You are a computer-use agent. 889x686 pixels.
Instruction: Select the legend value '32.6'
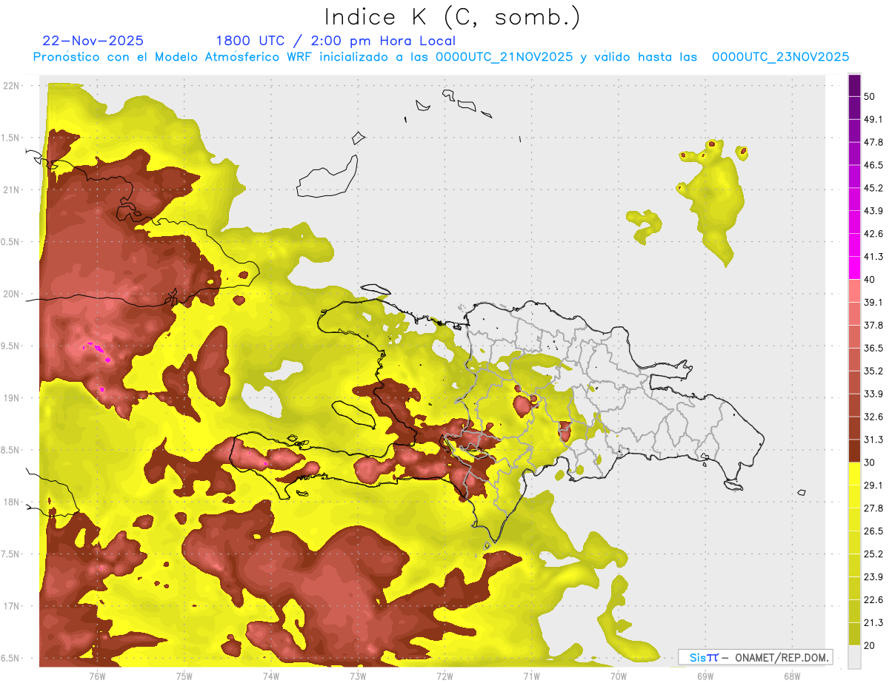pyautogui.click(x=873, y=417)
